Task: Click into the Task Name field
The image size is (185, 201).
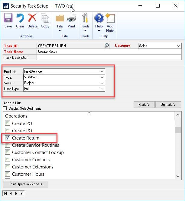Action: tap(109, 52)
